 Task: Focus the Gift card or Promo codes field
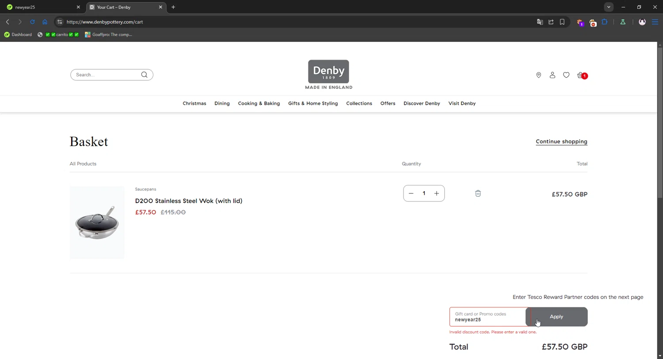(x=488, y=317)
